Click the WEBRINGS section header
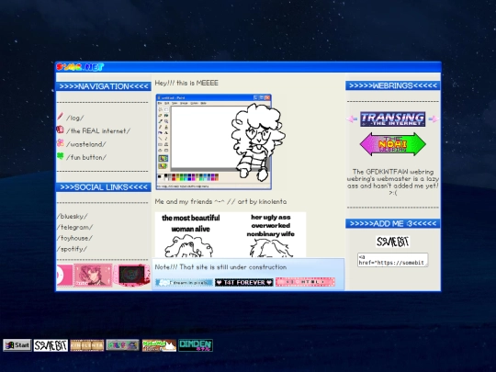The height and width of the screenshot is (372, 496). tap(393, 85)
